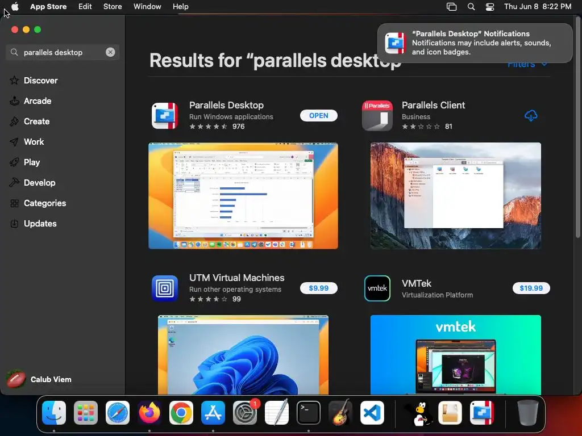Launch Google Chrome from the Dock

click(181, 413)
